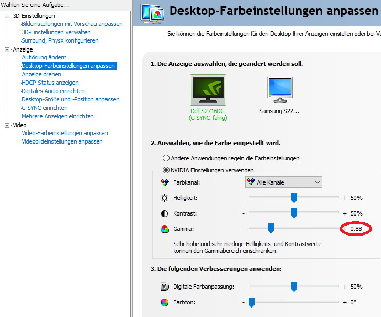Open 'Surround, PhysX konfigurieren' page
The height and width of the screenshot is (317, 381).
pos(60,40)
